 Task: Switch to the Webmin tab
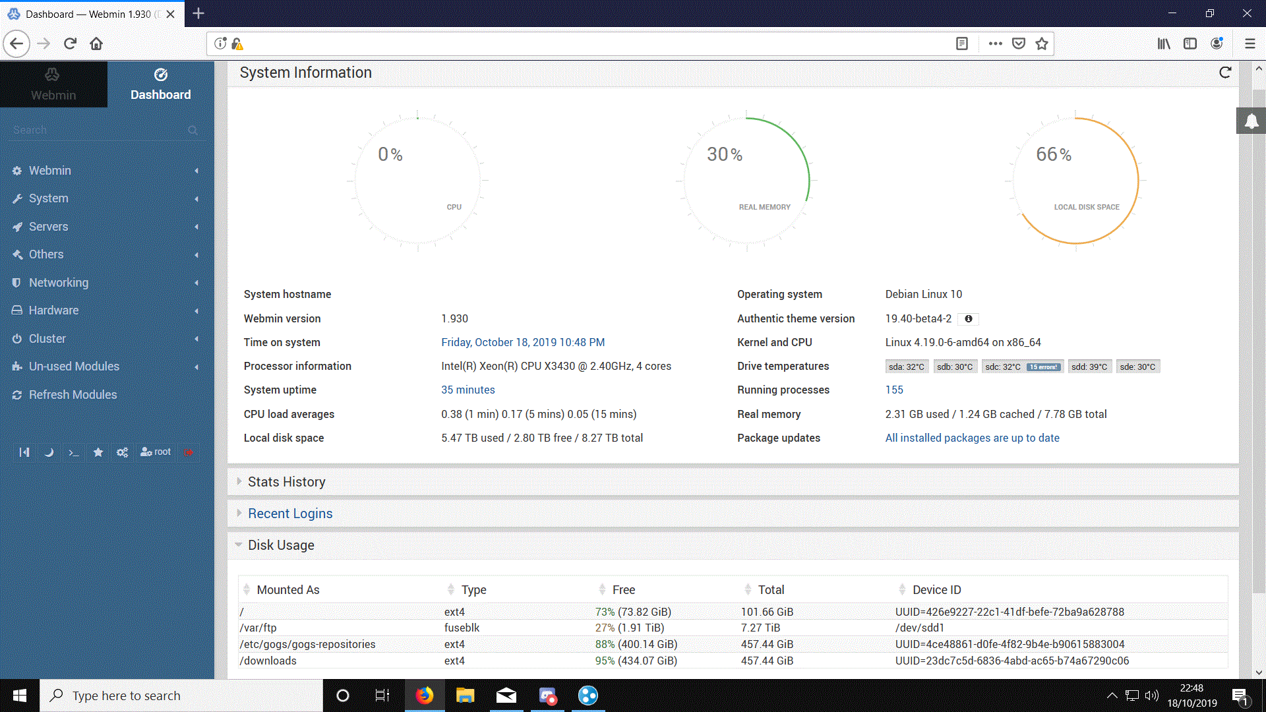(53, 84)
